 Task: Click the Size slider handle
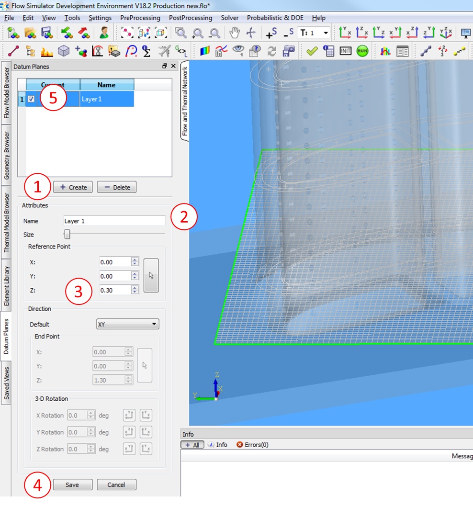68,234
